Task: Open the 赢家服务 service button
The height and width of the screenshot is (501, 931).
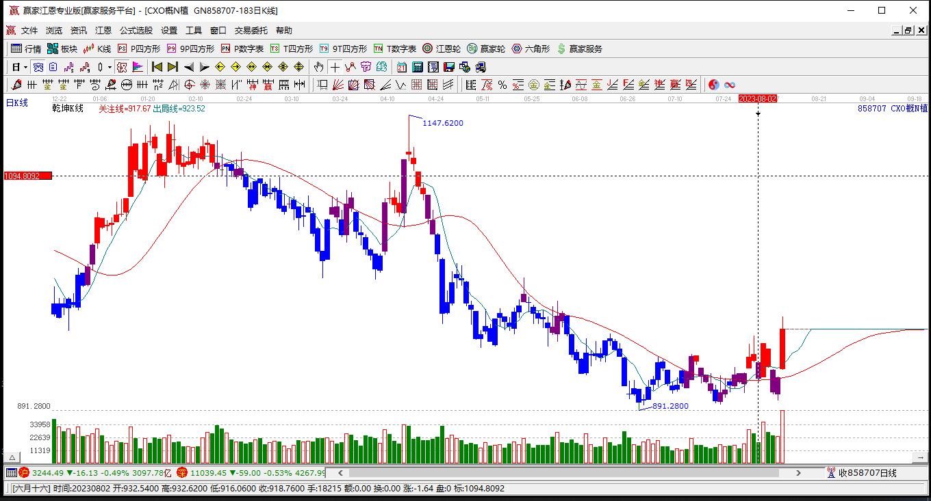Action: tap(580, 49)
